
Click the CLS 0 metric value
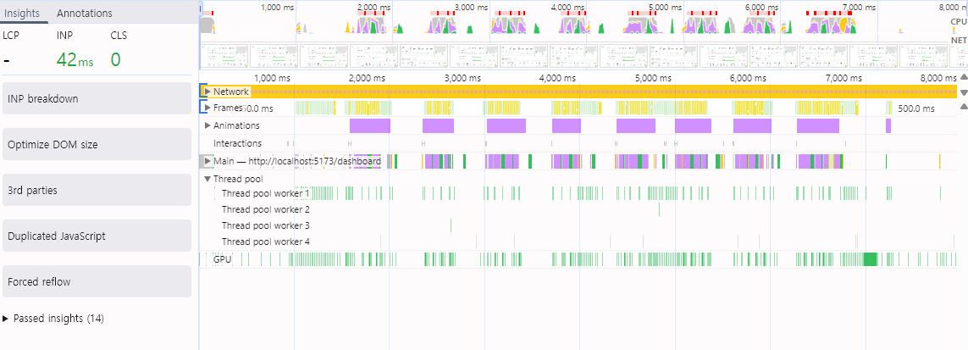coord(115,59)
